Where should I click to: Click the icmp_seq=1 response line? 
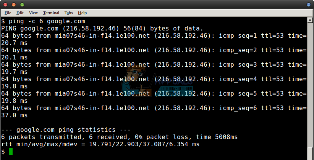(153, 35)
